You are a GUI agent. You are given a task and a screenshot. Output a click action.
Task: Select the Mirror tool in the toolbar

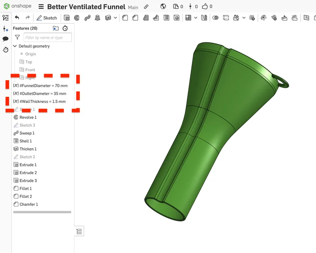click(204, 18)
